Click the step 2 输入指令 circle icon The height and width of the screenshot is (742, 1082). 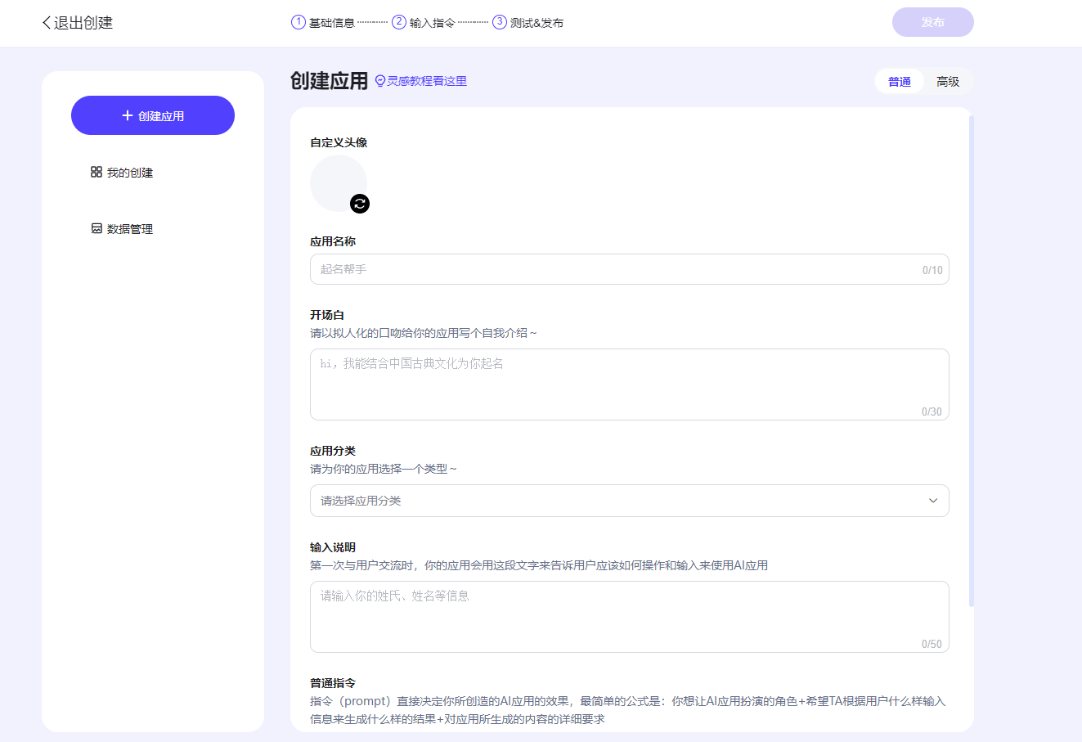coord(397,22)
